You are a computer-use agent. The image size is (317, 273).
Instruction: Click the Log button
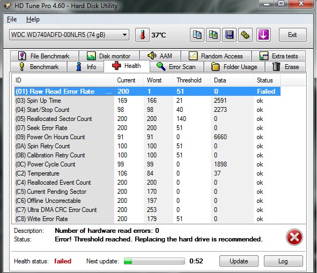point(283,261)
